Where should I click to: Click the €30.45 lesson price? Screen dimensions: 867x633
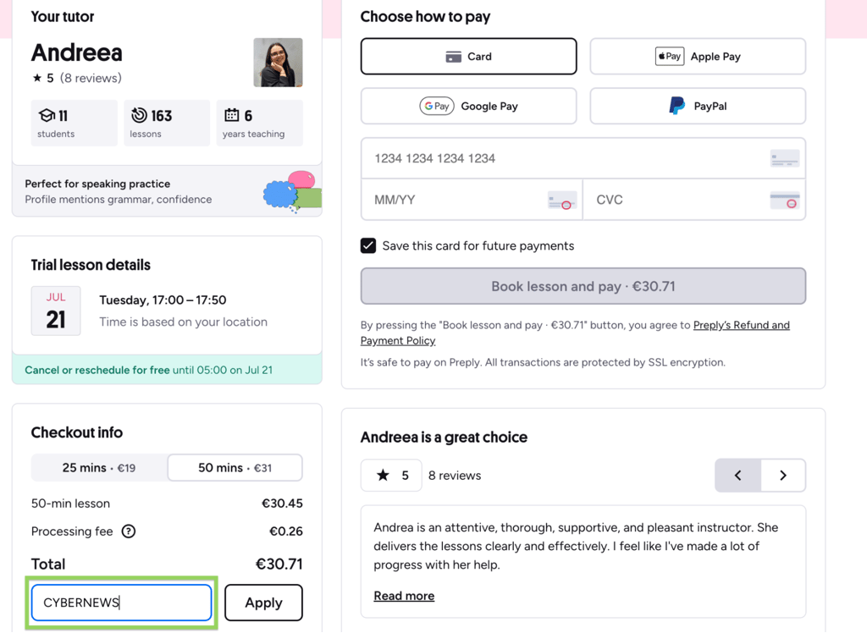(282, 504)
